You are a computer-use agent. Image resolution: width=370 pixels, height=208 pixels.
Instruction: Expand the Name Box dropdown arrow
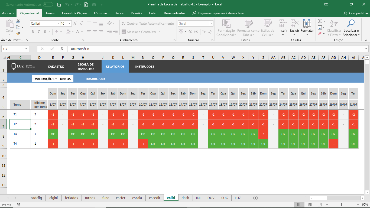click(26, 49)
